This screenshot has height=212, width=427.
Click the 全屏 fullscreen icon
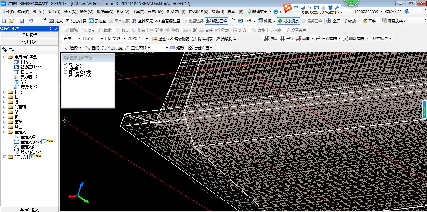[x=333, y=21]
